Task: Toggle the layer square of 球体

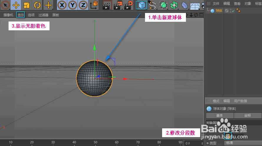Action: coord(227,11)
